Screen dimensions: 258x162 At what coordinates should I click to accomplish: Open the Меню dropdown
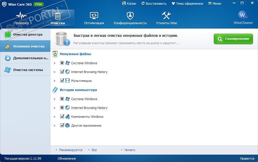215,4
